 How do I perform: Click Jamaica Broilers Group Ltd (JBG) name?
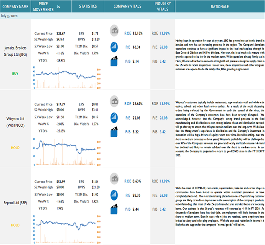(x=15, y=51)
